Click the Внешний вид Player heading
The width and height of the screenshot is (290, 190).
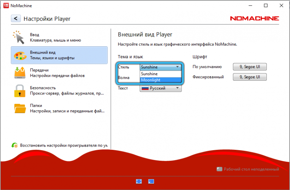145,34
